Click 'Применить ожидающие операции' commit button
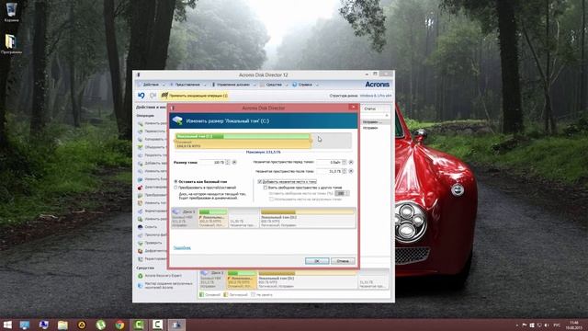 click(x=195, y=96)
